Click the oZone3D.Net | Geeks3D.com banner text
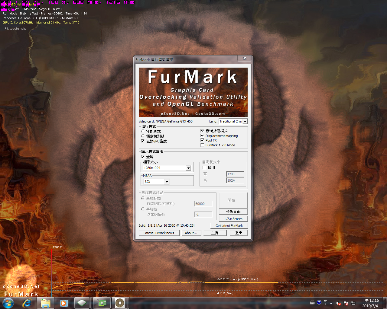The height and width of the screenshot is (309, 387). pos(193,114)
